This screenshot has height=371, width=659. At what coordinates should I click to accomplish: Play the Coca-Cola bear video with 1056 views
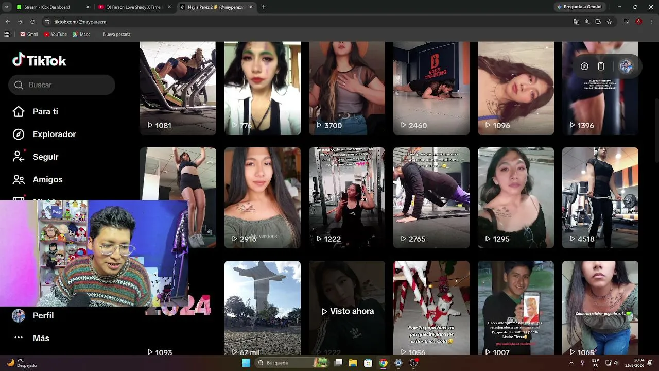[431, 308]
